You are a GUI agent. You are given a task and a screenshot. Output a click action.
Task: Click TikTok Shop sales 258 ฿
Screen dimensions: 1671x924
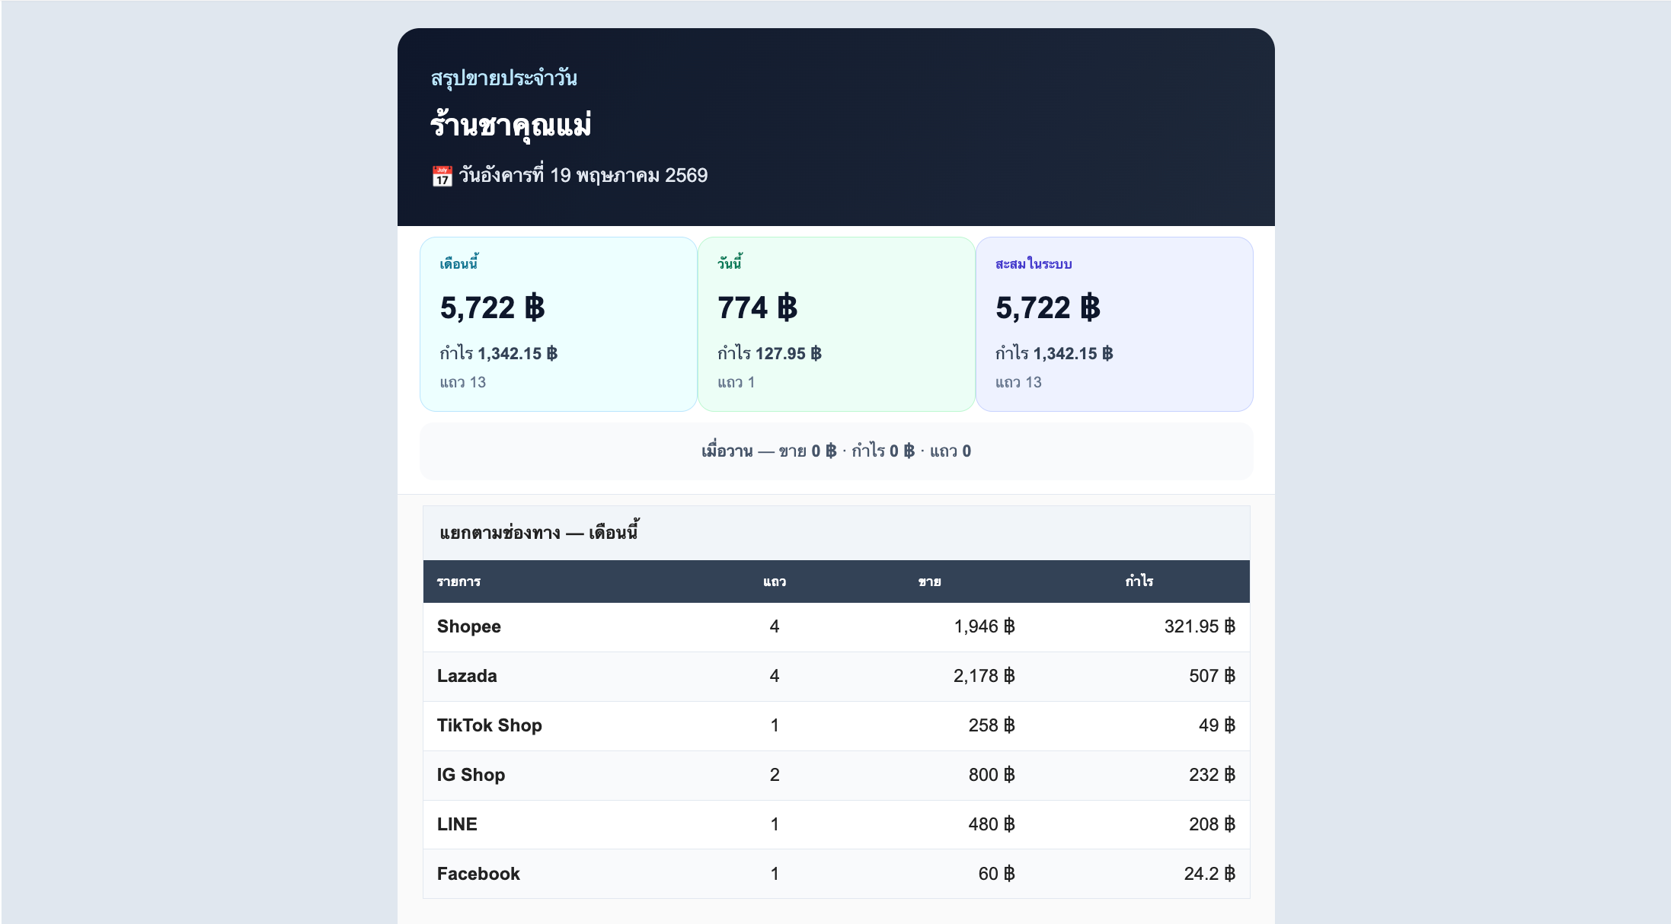tap(992, 725)
